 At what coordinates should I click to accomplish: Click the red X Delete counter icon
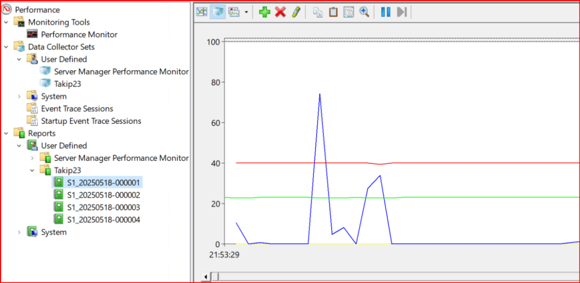pyautogui.click(x=280, y=12)
